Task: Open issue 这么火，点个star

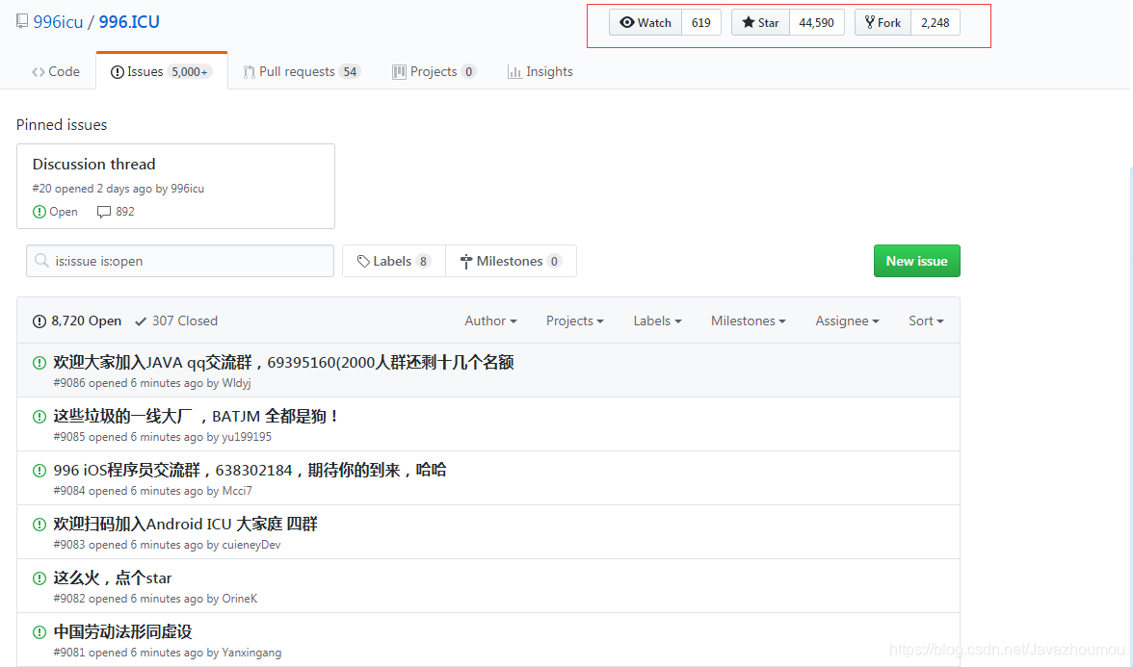Action: (x=113, y=578)
